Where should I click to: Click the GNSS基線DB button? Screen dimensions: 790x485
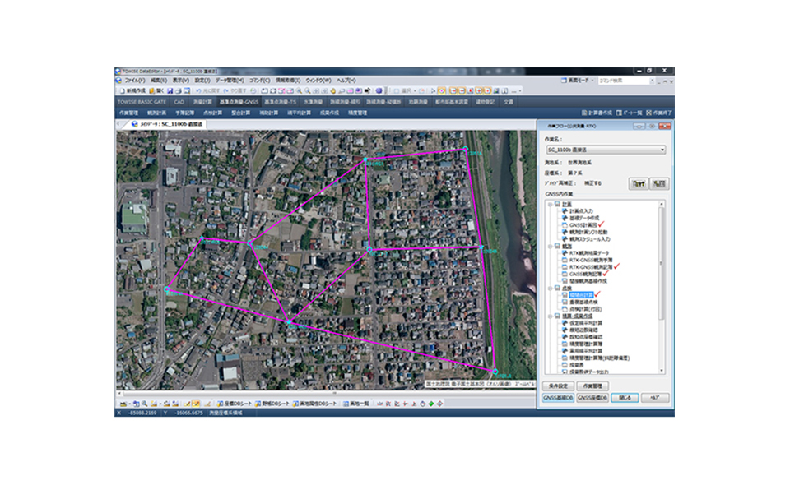pos(557,397)
